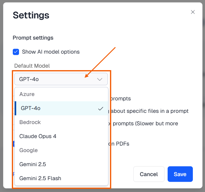
Task: Click the Settings dialog title
Action: (x=31, y=15)
